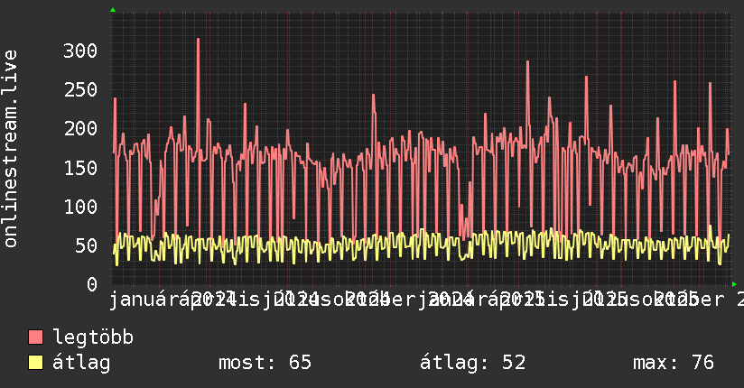Click the 'max: 76' statistic
Image resolution: width=744 pixels, height=388 pixels.
click(674, 363)
